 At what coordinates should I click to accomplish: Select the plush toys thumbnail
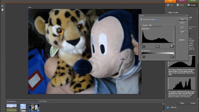(x=35, y=108)
